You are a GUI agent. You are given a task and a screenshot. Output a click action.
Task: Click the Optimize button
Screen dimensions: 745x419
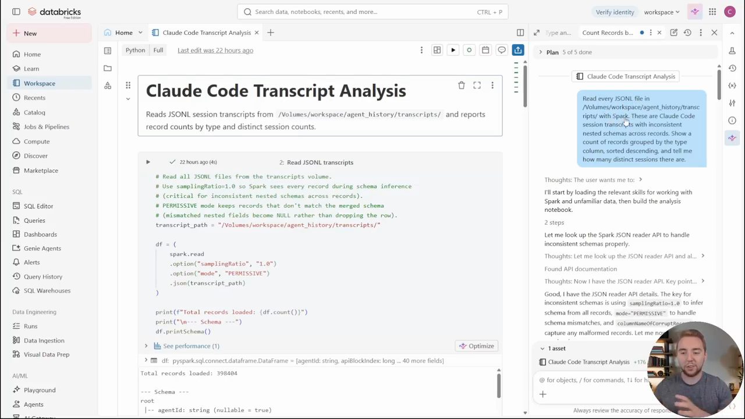476,346
